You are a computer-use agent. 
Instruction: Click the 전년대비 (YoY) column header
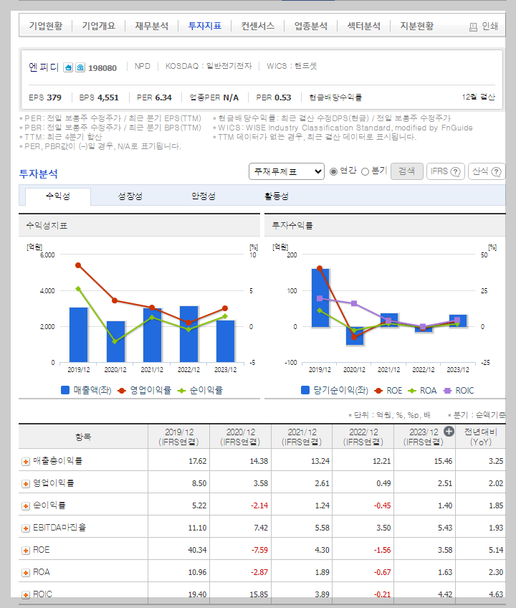click(x=481, y=437)
